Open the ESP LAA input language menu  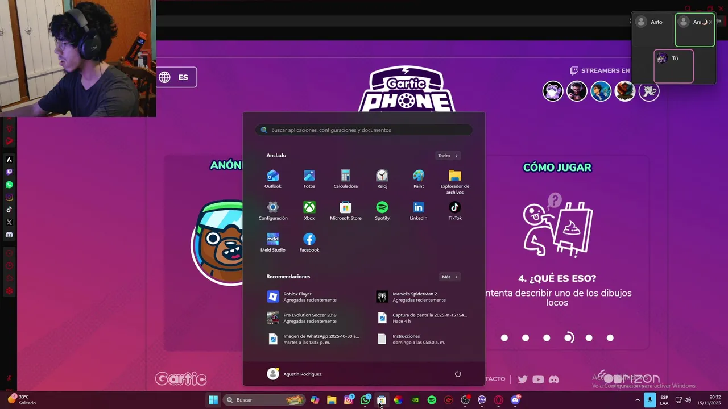click(x=664, y=400)
